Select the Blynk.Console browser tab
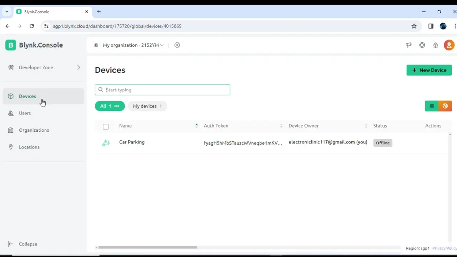The image size is (457, 257). [x=52, y=11]
